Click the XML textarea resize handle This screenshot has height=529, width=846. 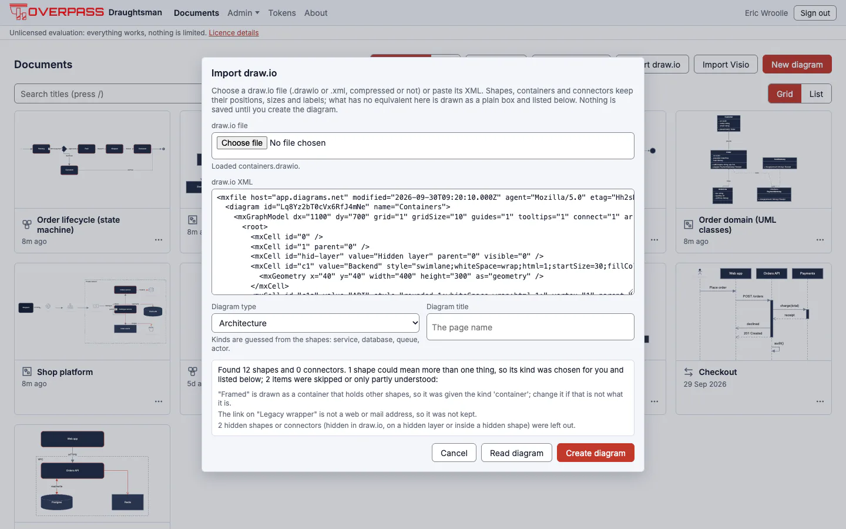pos(630,291)
